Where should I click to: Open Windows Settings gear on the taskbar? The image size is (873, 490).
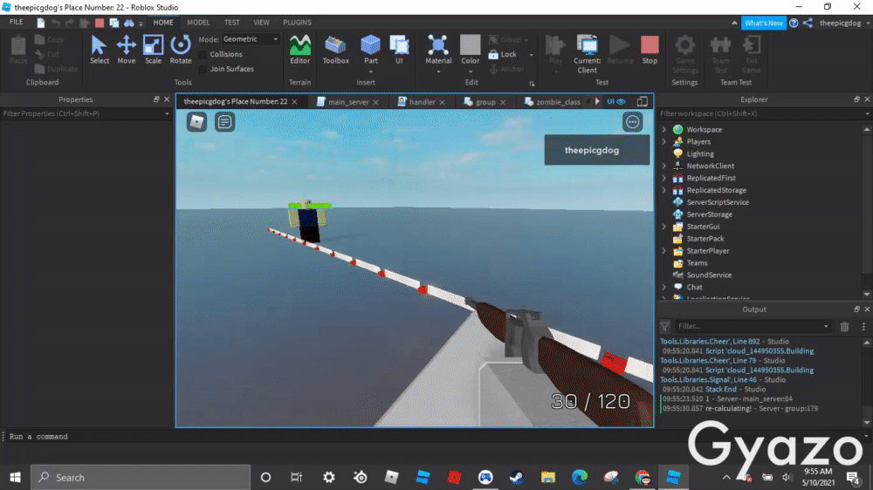tap(329, 477)
